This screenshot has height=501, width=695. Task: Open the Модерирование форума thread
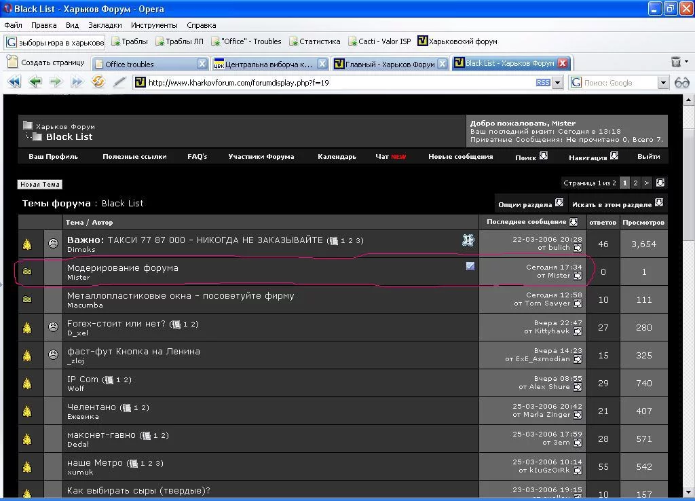122,267
